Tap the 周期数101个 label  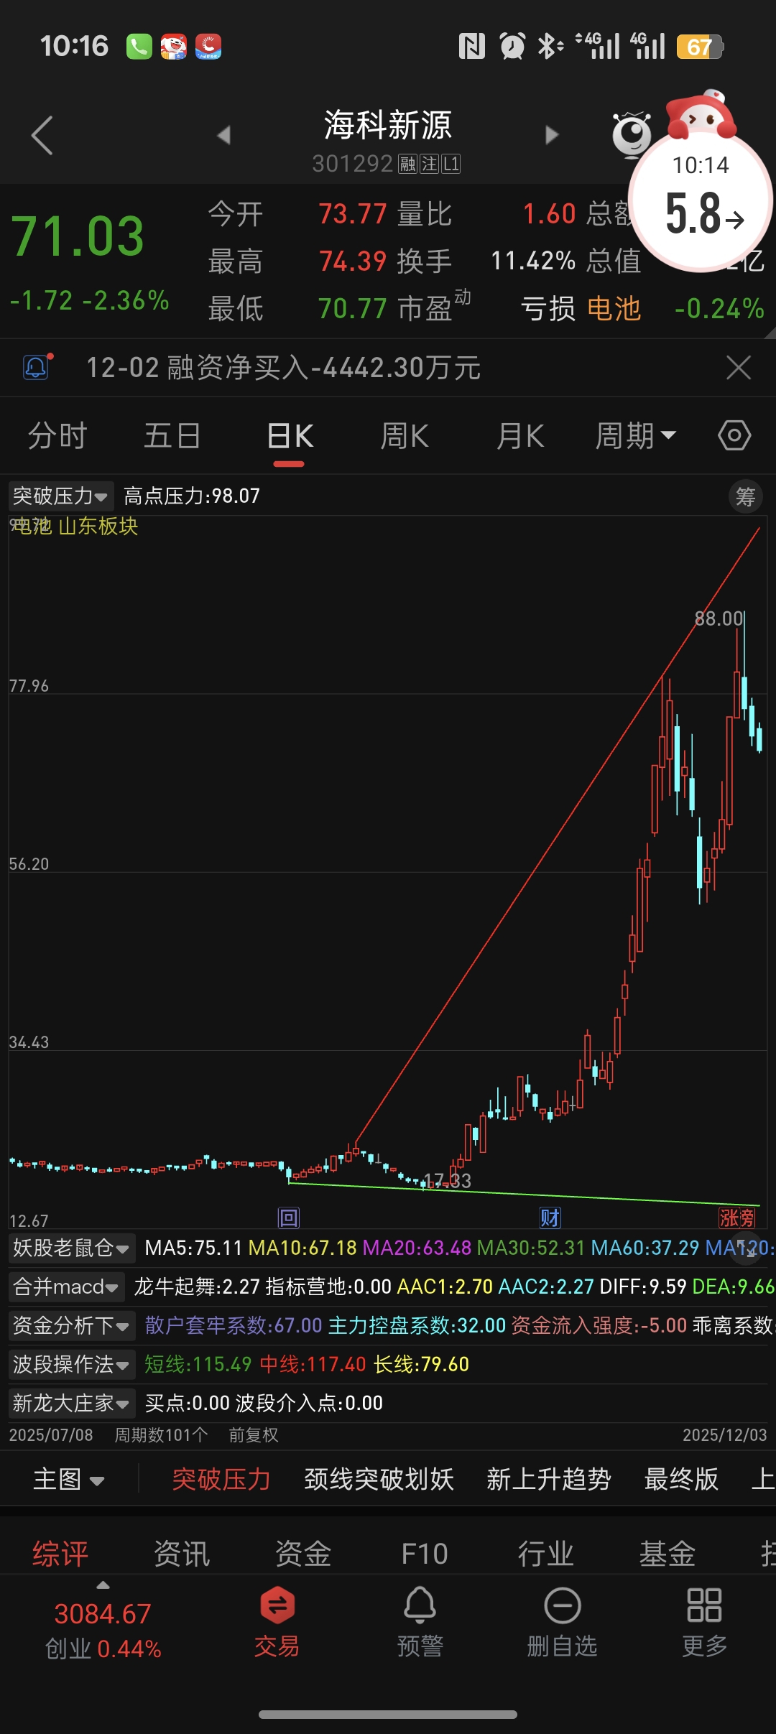click(x=162, y=1435)
